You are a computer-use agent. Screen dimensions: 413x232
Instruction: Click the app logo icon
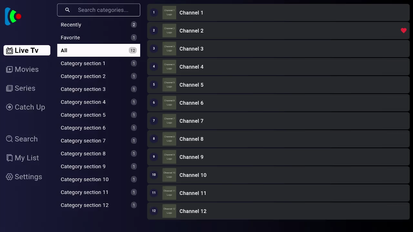pos(13,16)
